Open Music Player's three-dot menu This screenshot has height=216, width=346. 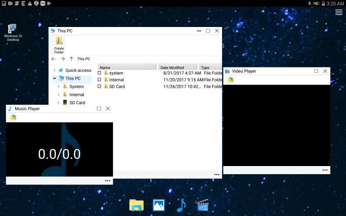click(x=107, y=180)
